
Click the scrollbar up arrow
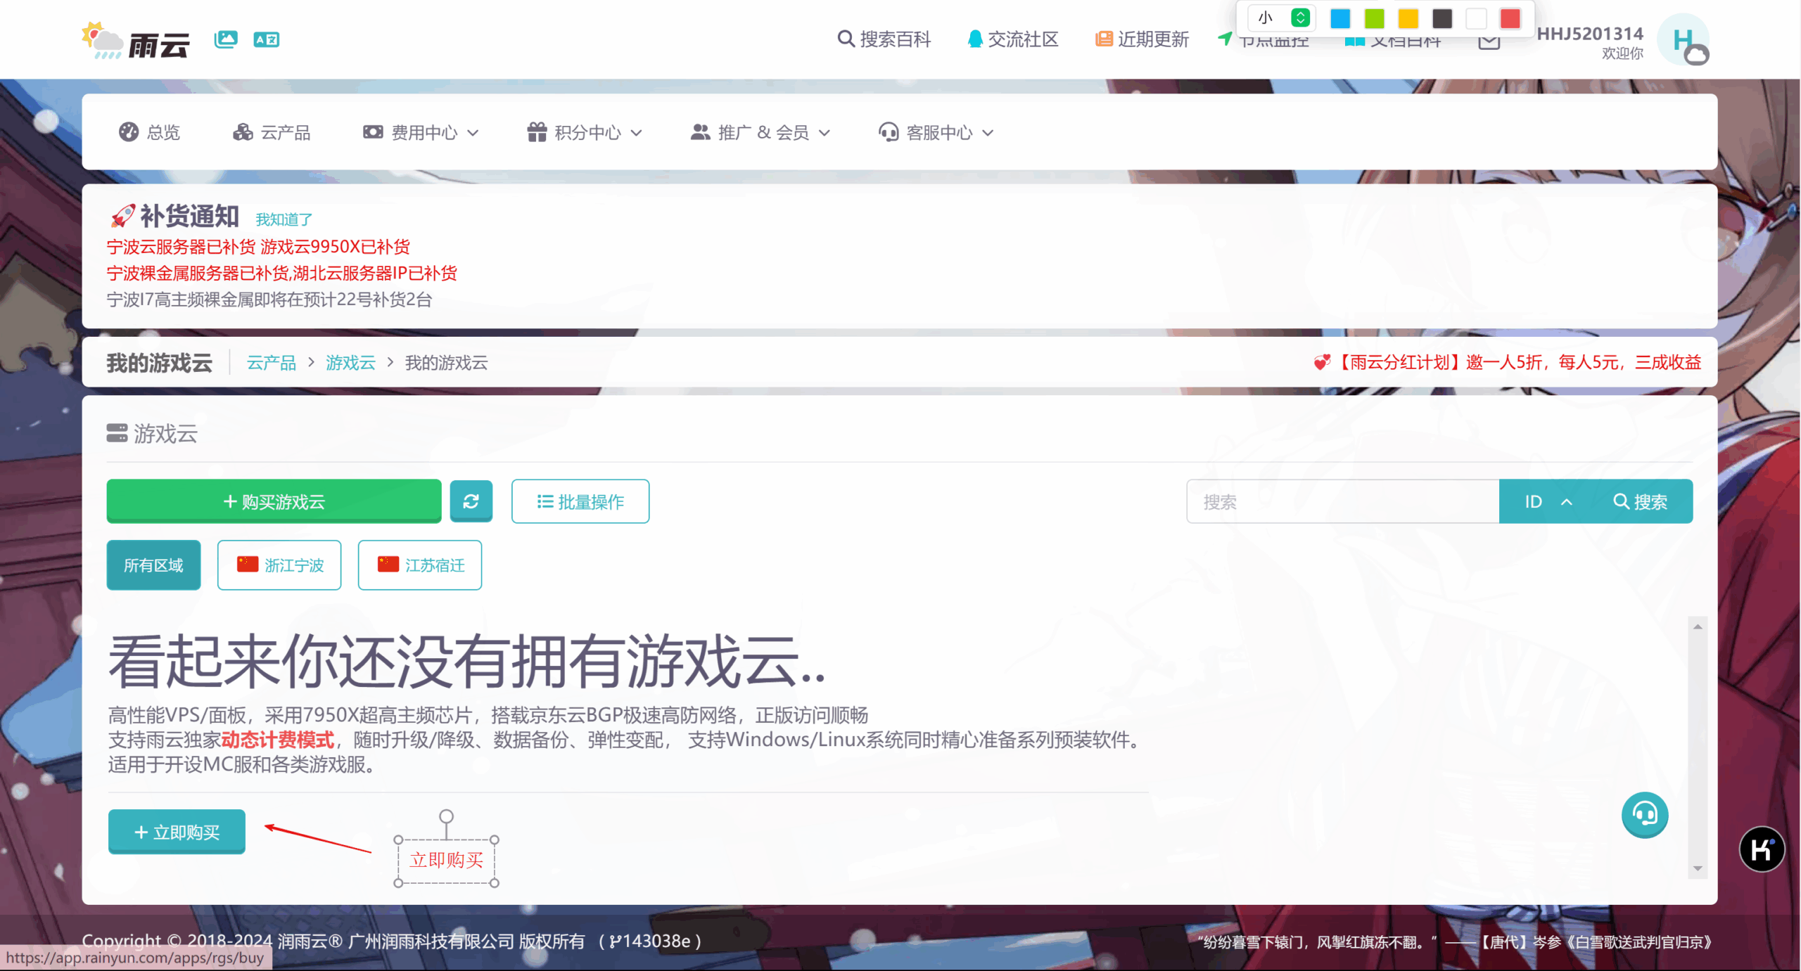1698,626
